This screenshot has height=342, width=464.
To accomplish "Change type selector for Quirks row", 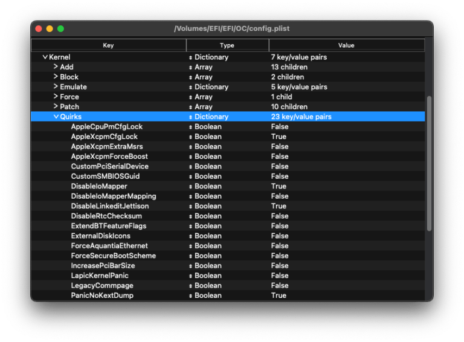I will (x=191, y=117).
